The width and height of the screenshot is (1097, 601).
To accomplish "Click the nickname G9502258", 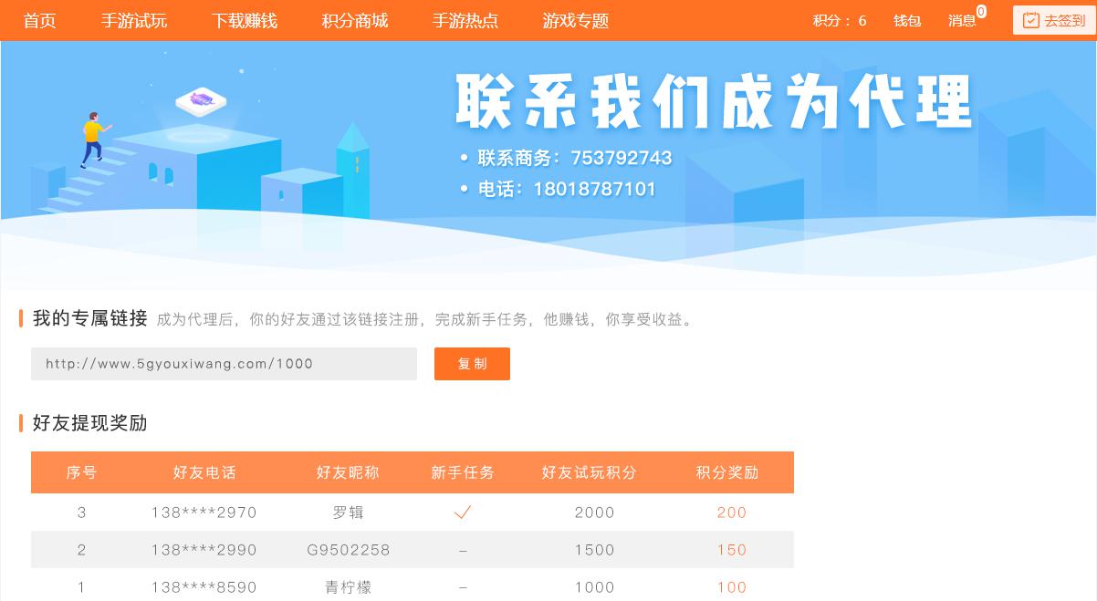I will click(349, 550).
